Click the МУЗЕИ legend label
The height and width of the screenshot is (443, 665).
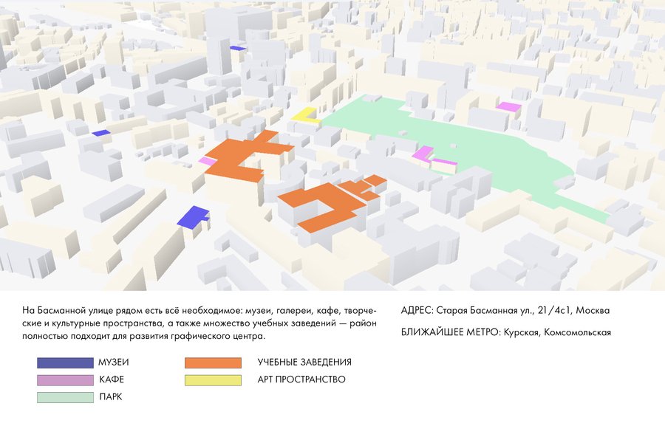(113, 363)
